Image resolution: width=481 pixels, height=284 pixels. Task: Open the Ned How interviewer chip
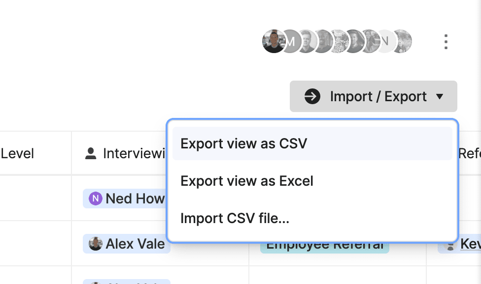click(x=125, y=199)
